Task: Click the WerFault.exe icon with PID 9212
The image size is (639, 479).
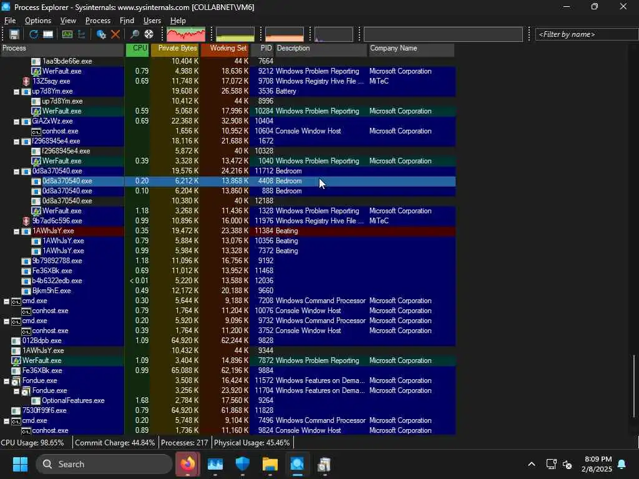Action: (x=36, y=71)
